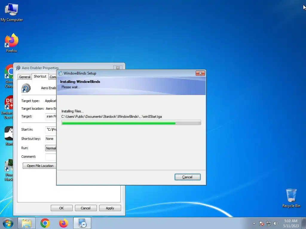Open the Google Chrome desktop shortcut

pyautogui.click(x=9, y=76)
